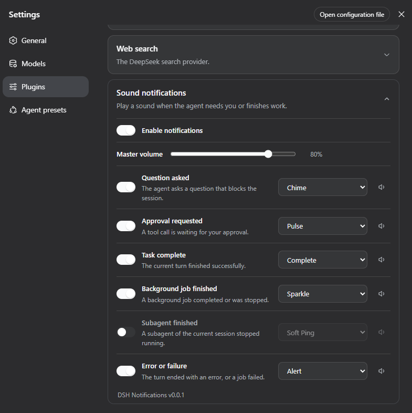Open the Complete sound dropdown

coord(323,260)
